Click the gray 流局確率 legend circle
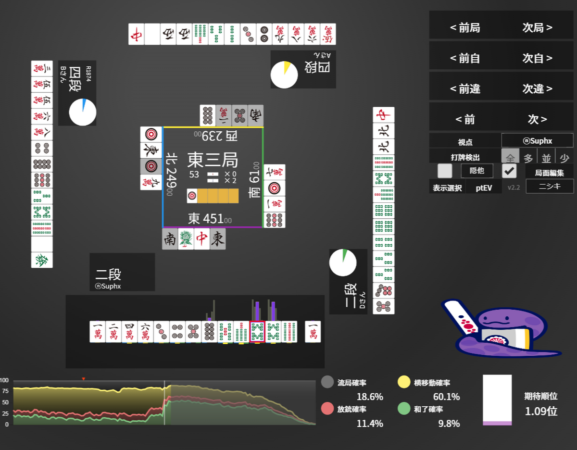This screenshot has height=450, width=577. [327, 382]
